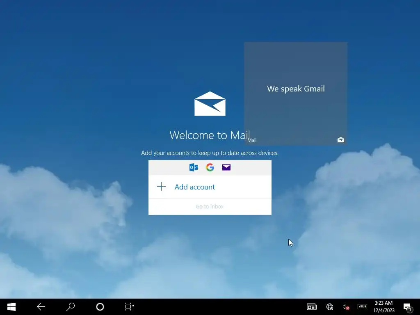Click the 'Mail' label on live tile

coord(252,140)
